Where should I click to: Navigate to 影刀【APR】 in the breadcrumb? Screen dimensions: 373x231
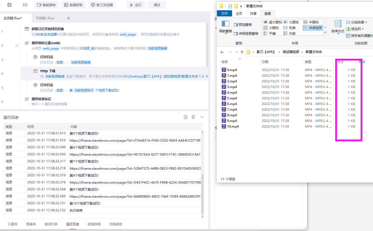coord(266,52)
